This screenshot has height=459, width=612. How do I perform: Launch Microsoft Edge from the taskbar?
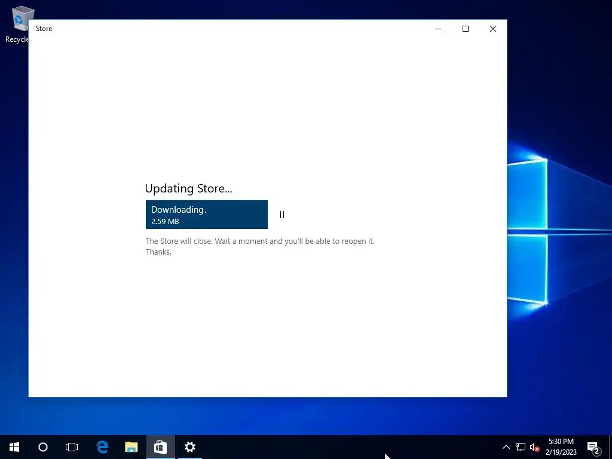click(102, 447)
